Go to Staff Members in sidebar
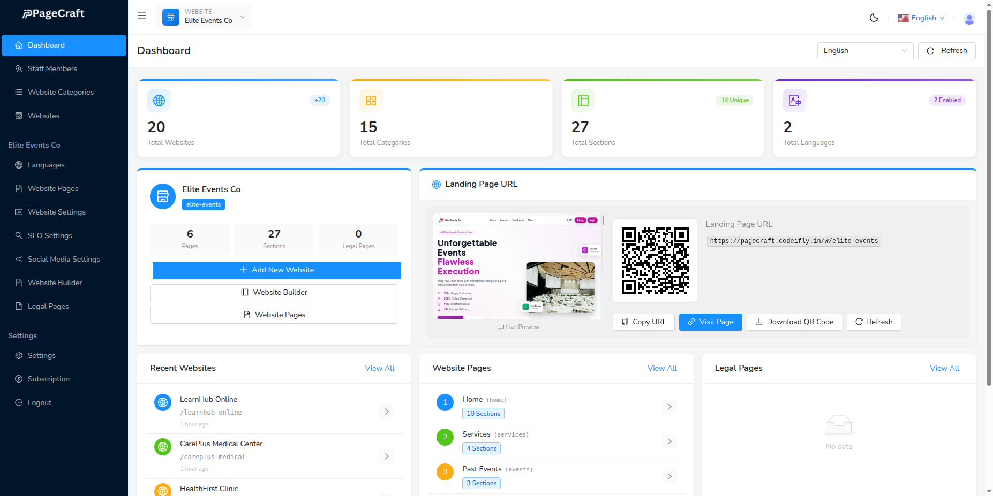 52,68
